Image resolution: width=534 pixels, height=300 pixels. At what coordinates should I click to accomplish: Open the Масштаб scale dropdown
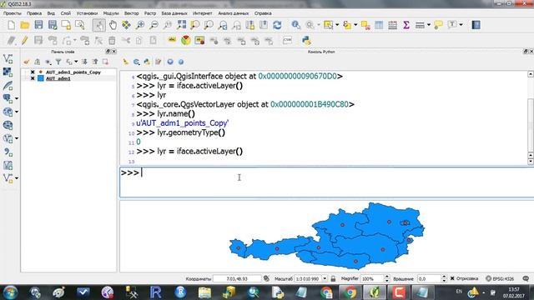click(x=325, y=278)
